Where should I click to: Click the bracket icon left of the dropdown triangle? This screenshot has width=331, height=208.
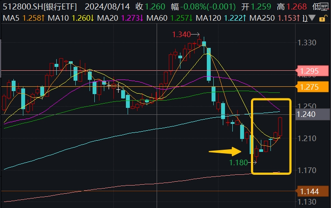[305, 18]
